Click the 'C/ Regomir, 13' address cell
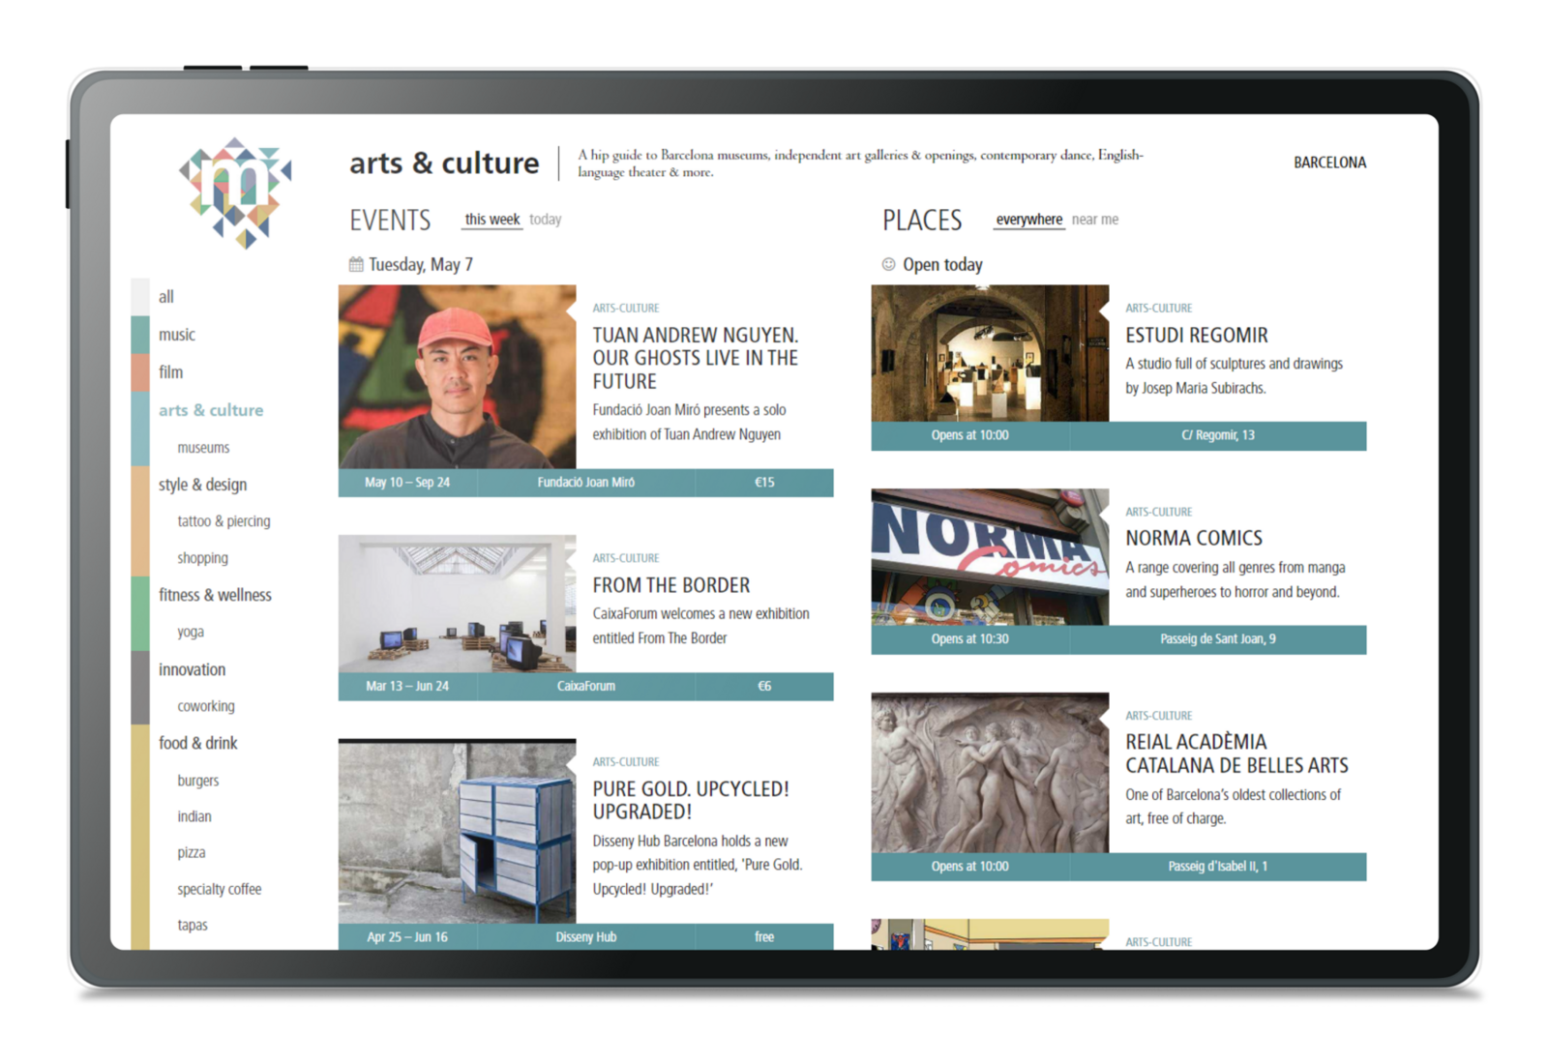The width and height of the screenshot is (1548, 1064). click(1218, 435)
